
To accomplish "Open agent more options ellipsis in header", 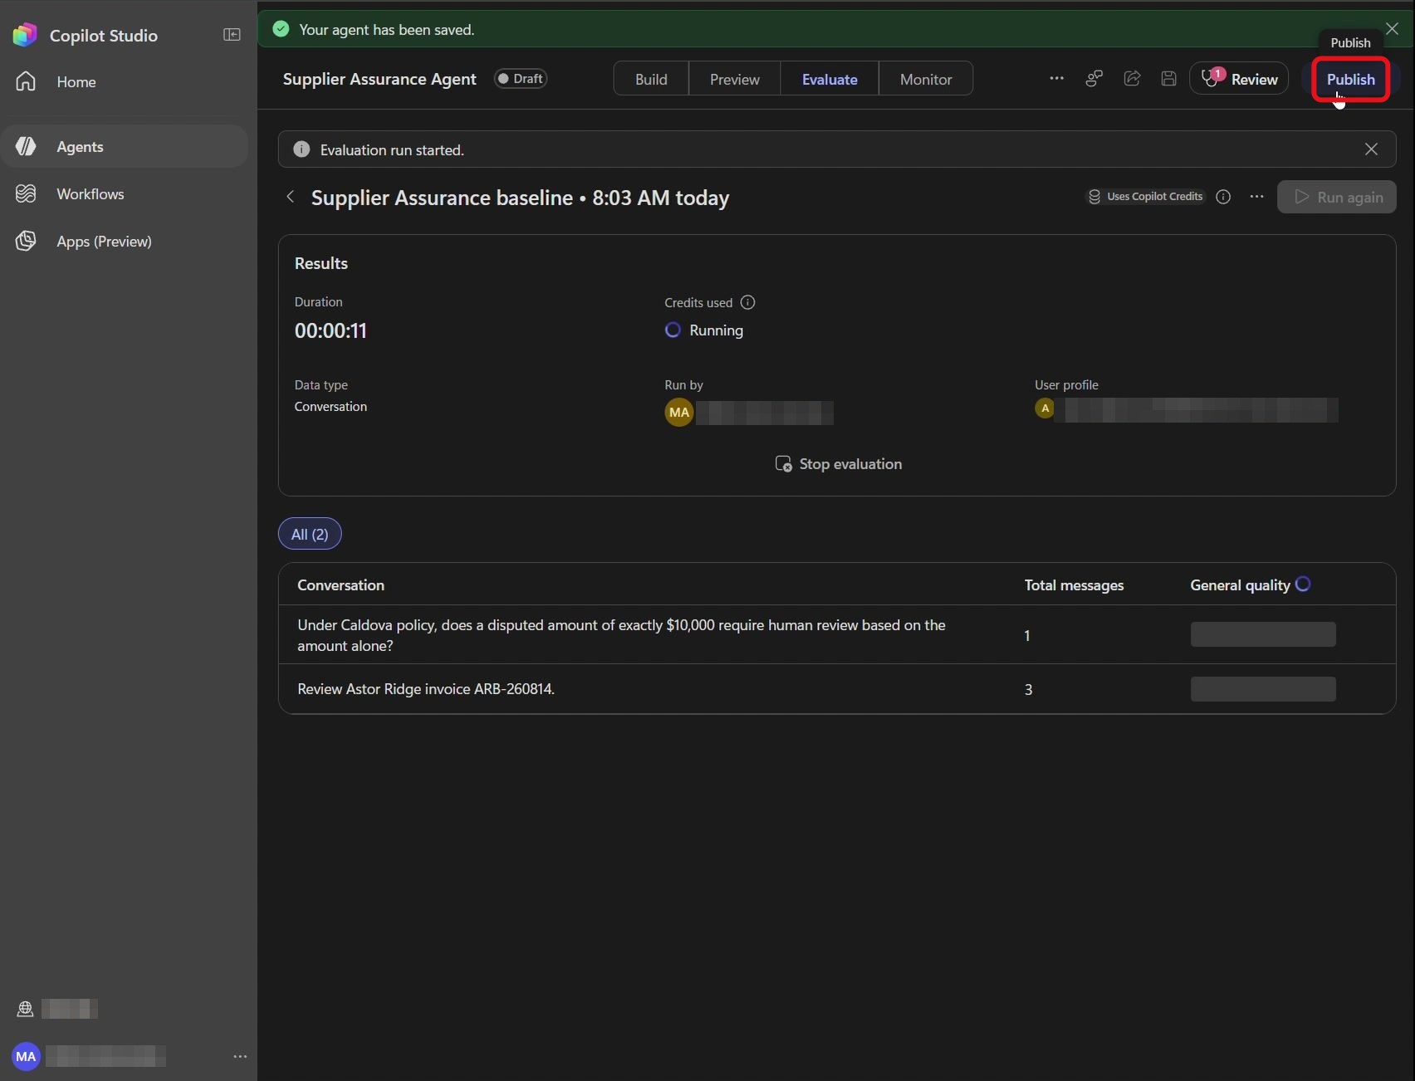I will (1056, 78).
